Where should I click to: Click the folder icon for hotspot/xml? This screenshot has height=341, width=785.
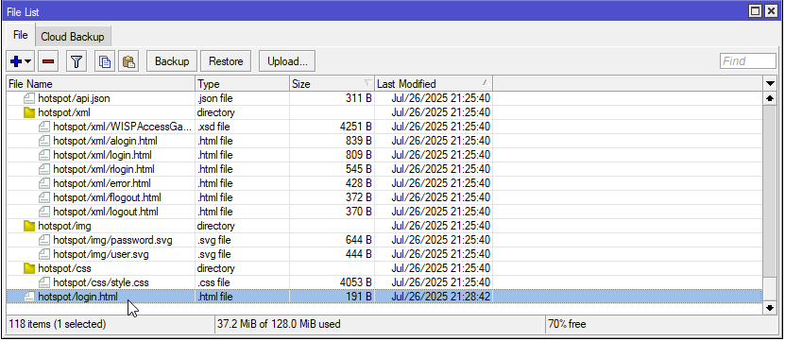29,112
